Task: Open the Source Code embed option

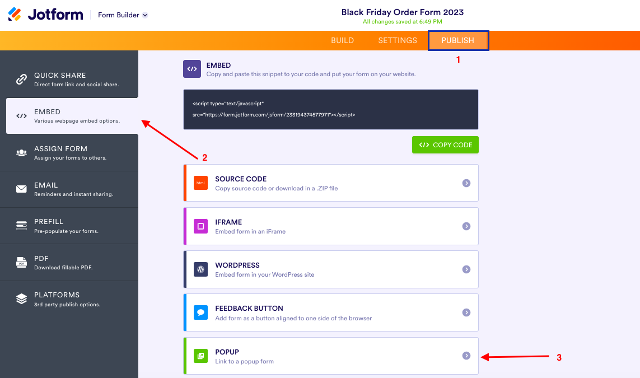Action: point(330,183)
